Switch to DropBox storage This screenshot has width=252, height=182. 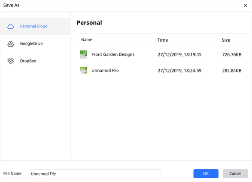[35, 61]
